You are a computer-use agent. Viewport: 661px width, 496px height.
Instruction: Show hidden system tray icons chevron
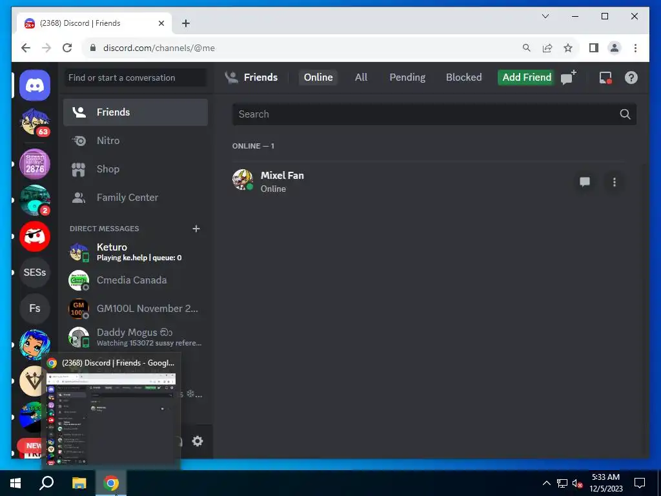coord(546,483)
